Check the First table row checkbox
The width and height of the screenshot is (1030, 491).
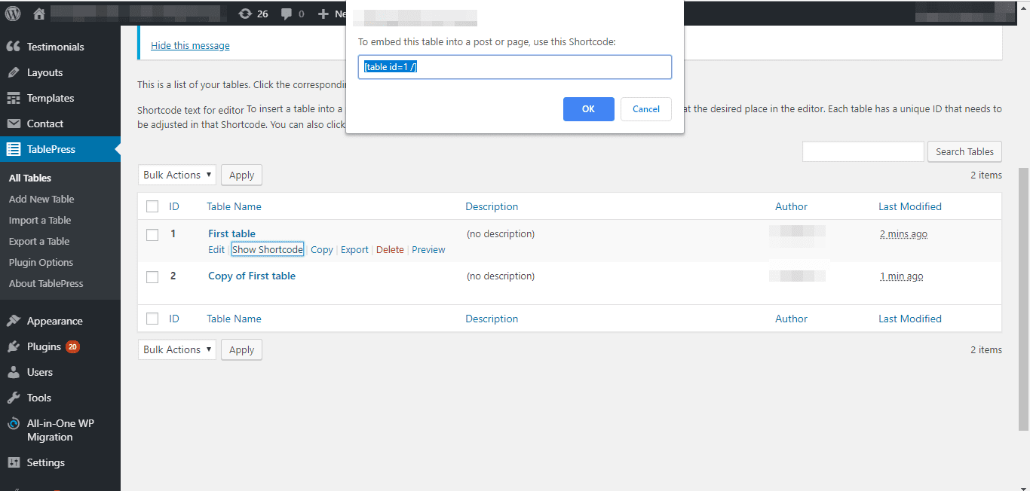(152, 234)
